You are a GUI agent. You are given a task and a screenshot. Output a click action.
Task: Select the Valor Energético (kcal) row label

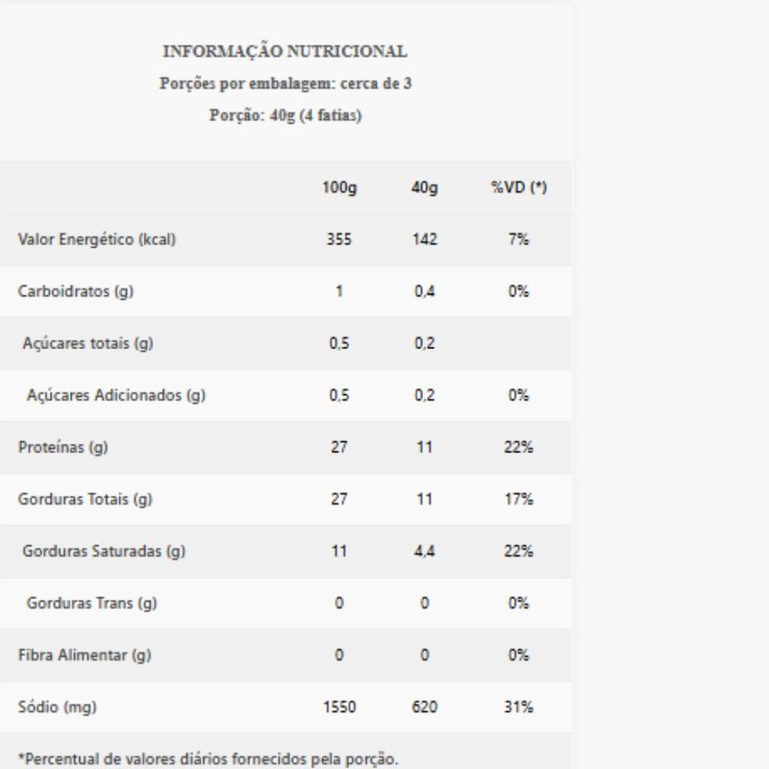pyautogui.click(x=97, y=240)
